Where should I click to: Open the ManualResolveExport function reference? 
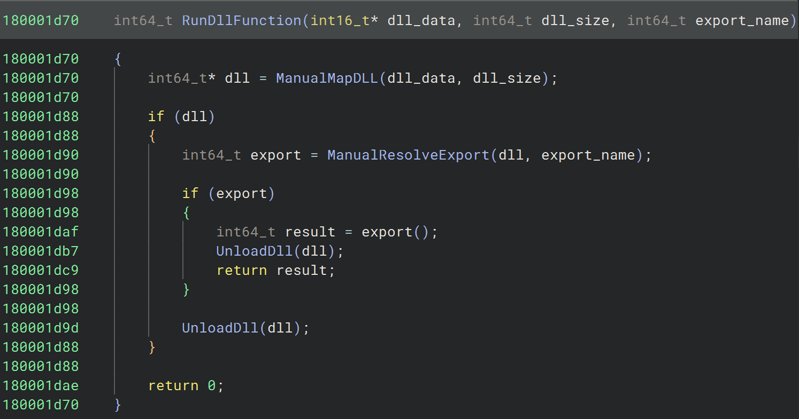click(x=409, y=155)
